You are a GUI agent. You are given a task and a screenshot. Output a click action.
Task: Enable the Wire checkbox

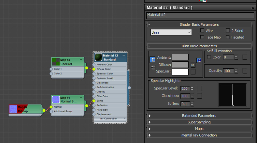(202, 31)
